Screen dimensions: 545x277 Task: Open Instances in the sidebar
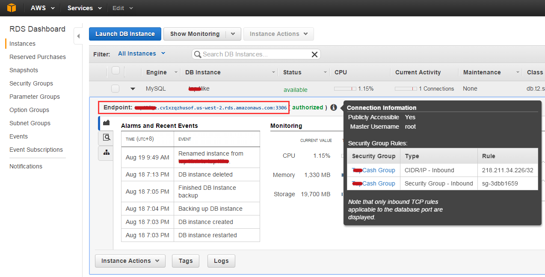pos(22,44)
